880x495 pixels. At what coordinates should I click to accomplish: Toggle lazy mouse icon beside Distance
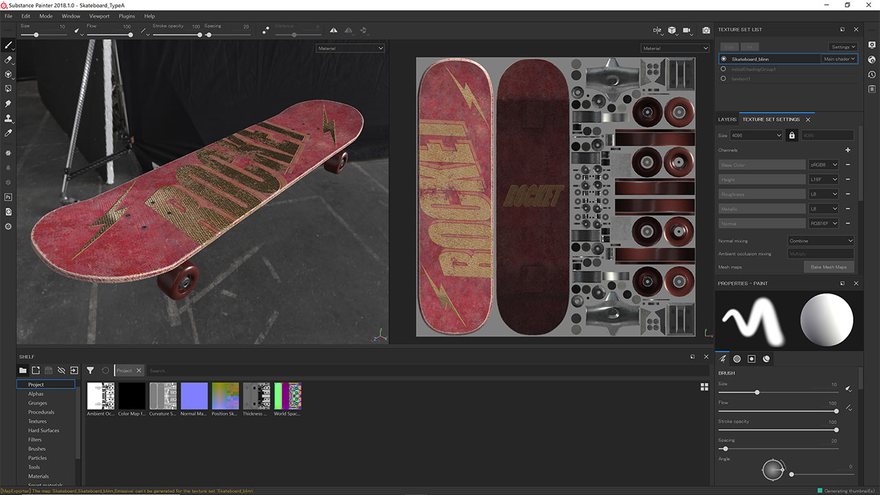coord(265,30)
